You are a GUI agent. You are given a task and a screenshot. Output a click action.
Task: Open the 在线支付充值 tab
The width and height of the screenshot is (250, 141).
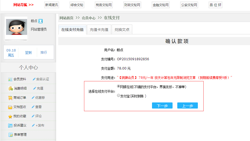click(72, 30)
